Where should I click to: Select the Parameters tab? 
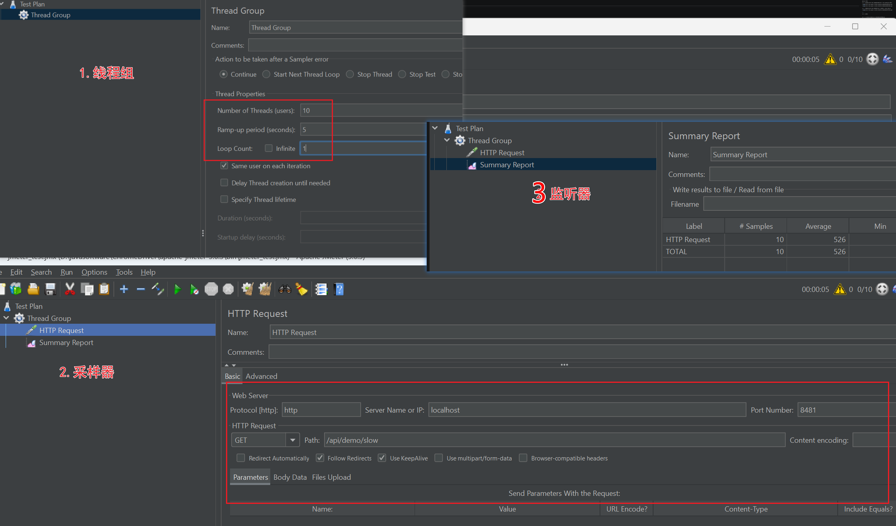tap(251, 477)
